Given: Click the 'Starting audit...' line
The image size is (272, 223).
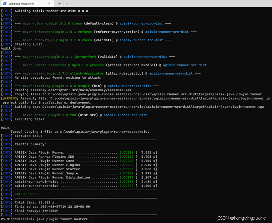Looking at the screenshot, I should 31,44.
